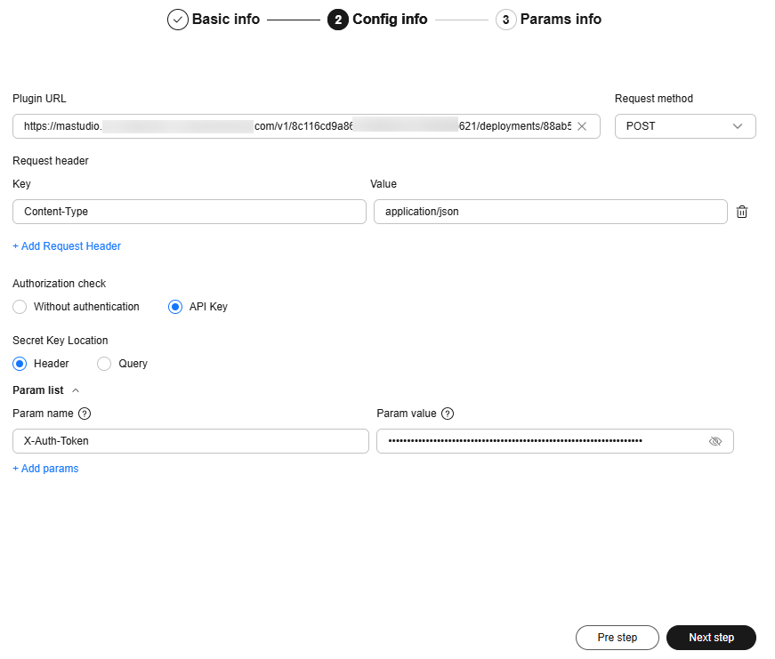Return to the Pre step
The image size is (775, 659).
pyautogui.click(x=618, y=638)
